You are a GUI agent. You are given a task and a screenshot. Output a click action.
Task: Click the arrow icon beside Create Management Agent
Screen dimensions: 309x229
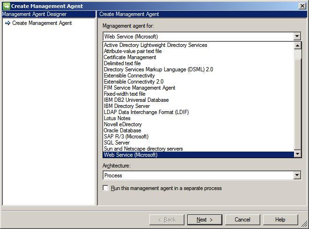coord(7,23)
